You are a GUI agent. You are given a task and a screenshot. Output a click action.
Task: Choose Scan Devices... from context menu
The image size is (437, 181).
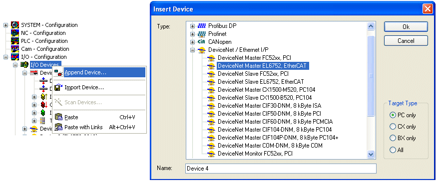99,103
